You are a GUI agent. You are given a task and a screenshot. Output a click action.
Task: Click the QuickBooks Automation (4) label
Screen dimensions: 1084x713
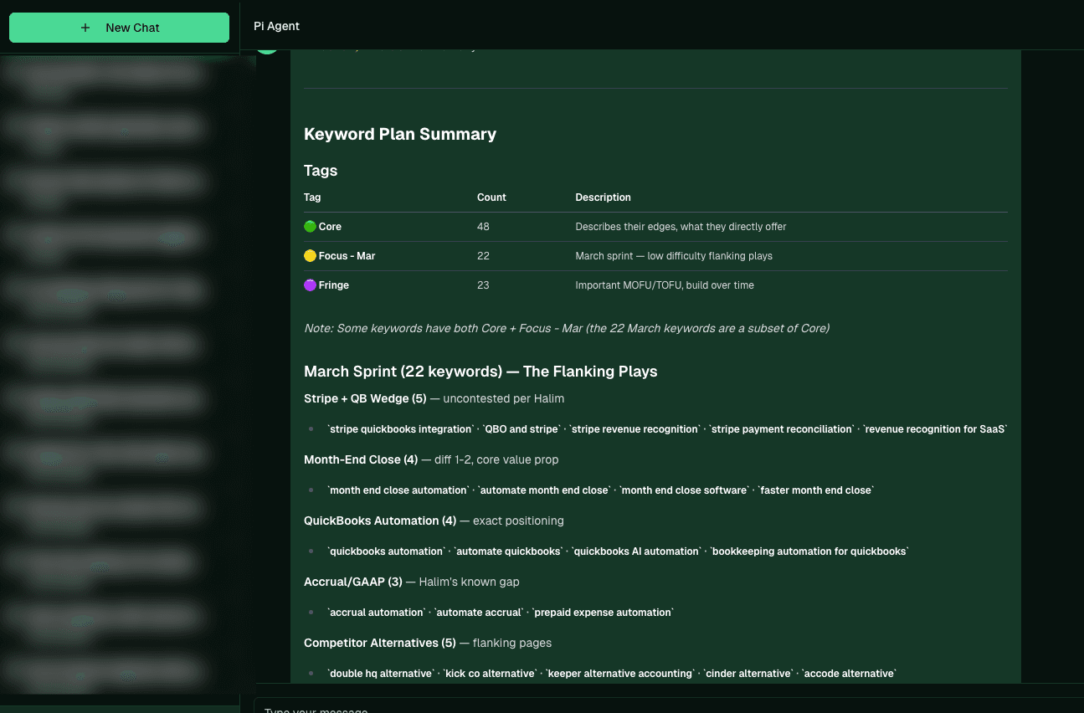coord(380,521)
